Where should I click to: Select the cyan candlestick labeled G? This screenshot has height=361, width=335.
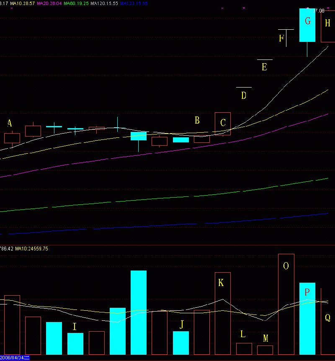pos(307,25)
